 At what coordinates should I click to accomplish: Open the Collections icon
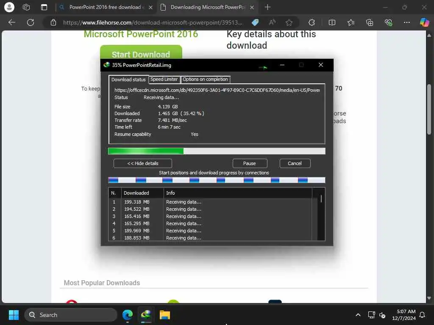point(370,22)
